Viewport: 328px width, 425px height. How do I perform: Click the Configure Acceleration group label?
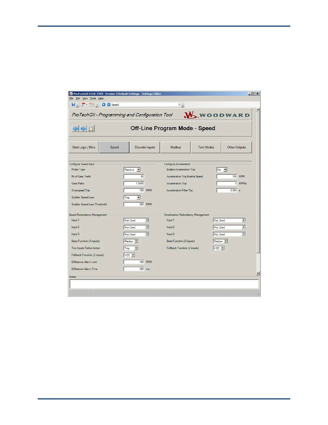tap(177, 164)
